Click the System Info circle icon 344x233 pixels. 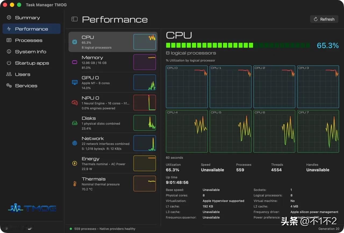pos(9,52)
